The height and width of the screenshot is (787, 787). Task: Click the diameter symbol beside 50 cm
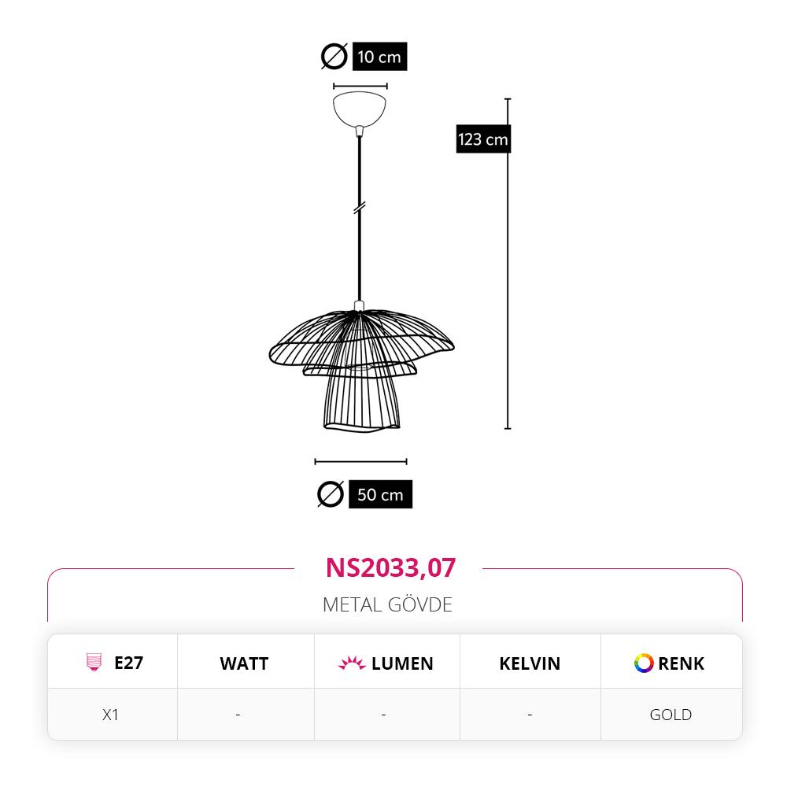pos(331,494)
